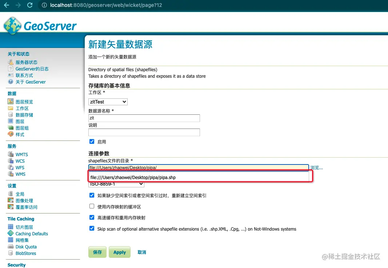Click the BlobStores cylinder icon
Viewport: 388px width, 268px height.
point(11,253)
